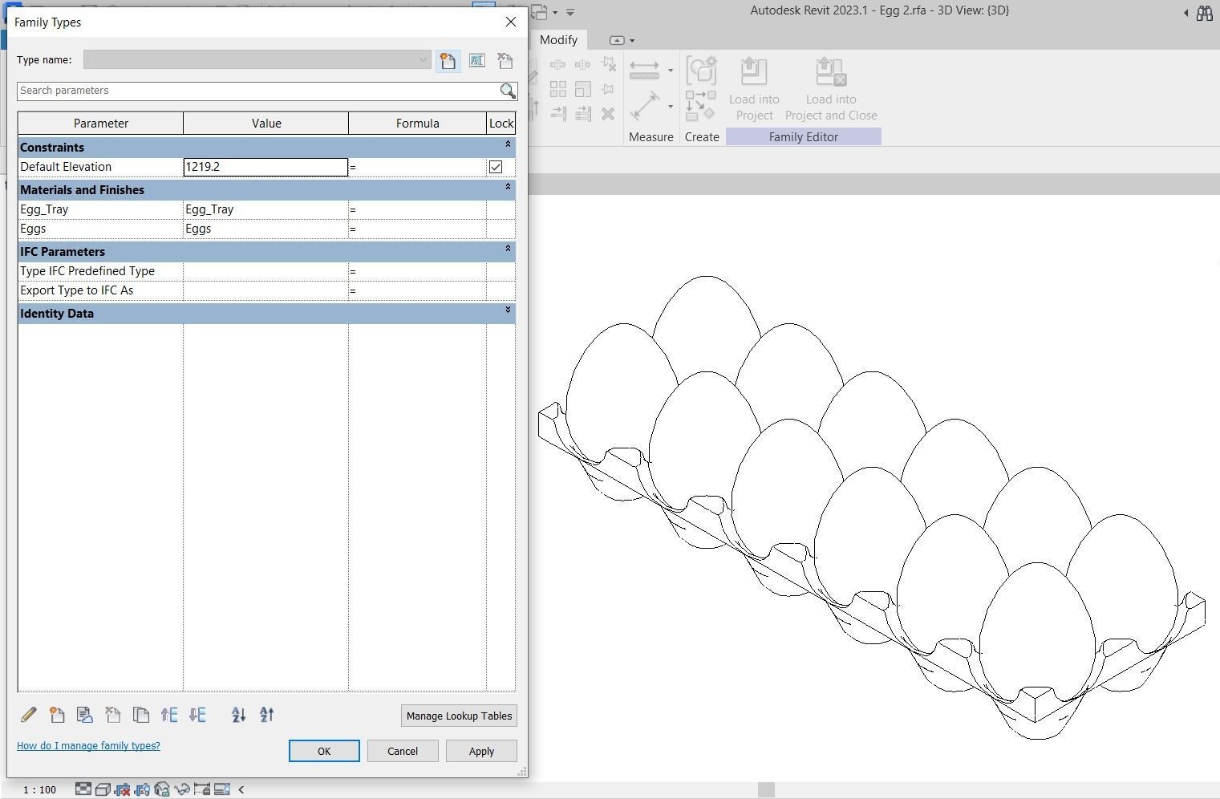This screenshot has height=799, width=1220.
Task: Click the Temporary Hide/Isolate glasses icon
Action: pos(181,789)
